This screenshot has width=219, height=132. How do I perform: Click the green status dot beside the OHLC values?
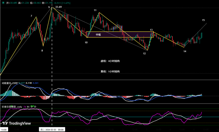pyautogui.click(x=3, y=3)
